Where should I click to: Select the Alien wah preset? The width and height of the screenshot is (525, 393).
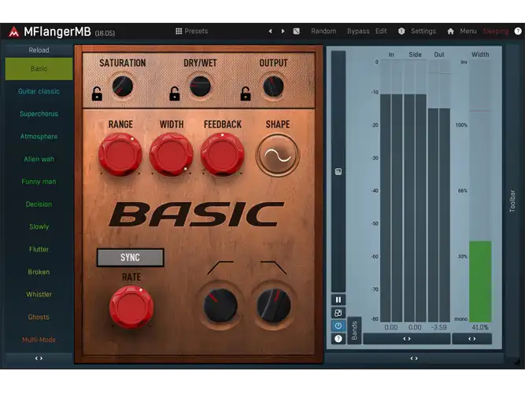pyautogui.click(x=39, y=160)
